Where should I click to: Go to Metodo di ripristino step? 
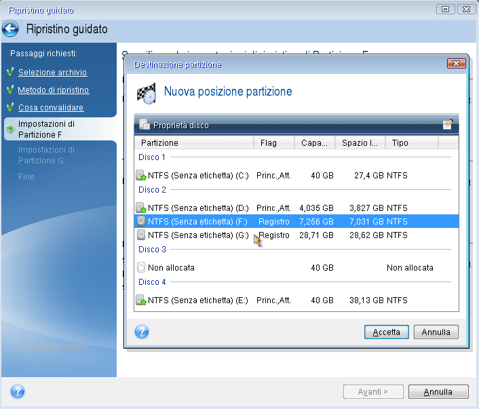53,90
